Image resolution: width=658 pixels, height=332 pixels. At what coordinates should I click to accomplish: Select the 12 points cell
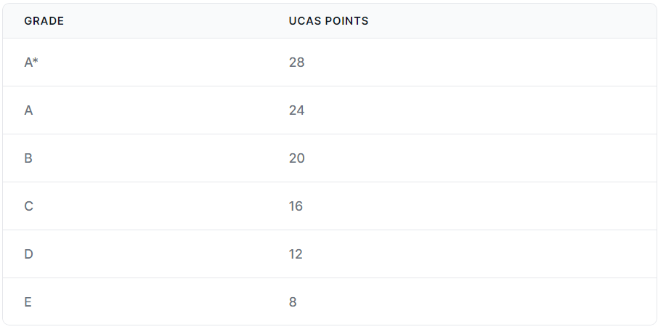tap(296, 254)
